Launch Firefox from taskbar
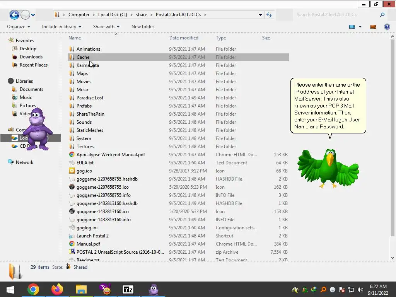Image resolution: width=396 pixels, height=297 pixels. [x=57, y=289]
